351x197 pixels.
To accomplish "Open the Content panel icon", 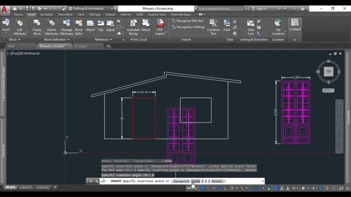I will (295, 25).
